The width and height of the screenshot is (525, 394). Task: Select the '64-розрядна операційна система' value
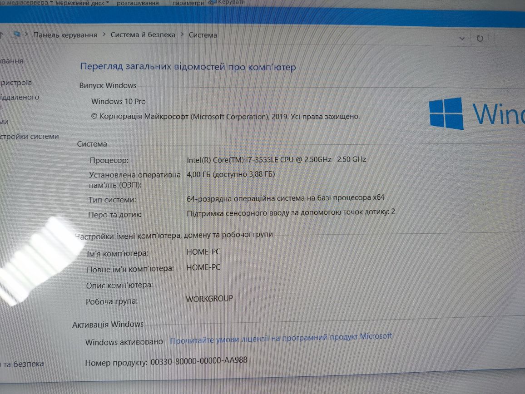pos(285,198)
